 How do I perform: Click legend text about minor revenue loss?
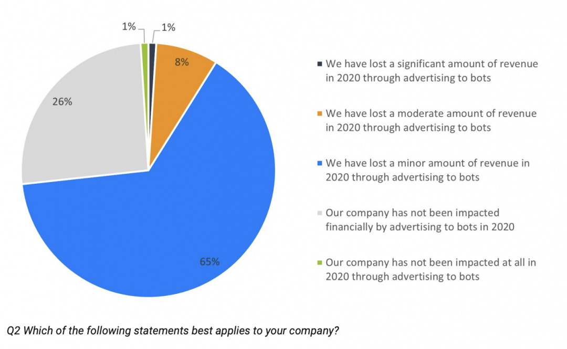427,170
